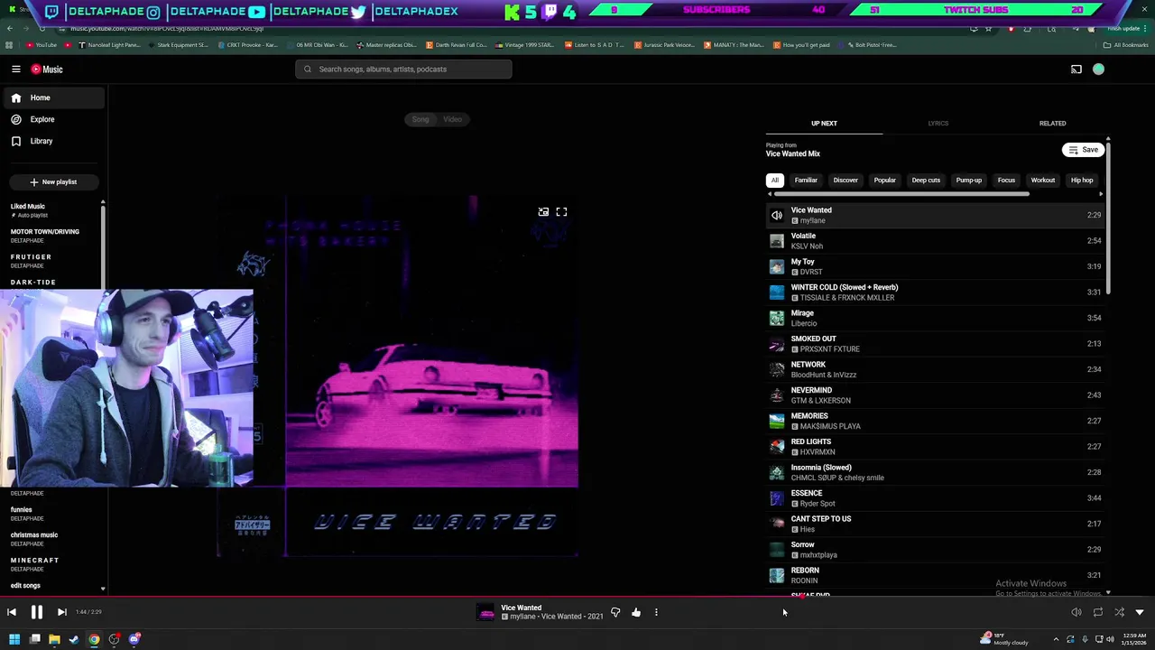Select the Hip hop filter chip
Screen dimensions: 1155x650
[x=1082, y=181]
